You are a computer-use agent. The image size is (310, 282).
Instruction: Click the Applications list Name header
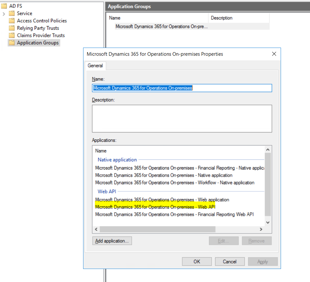pos(101,151)
